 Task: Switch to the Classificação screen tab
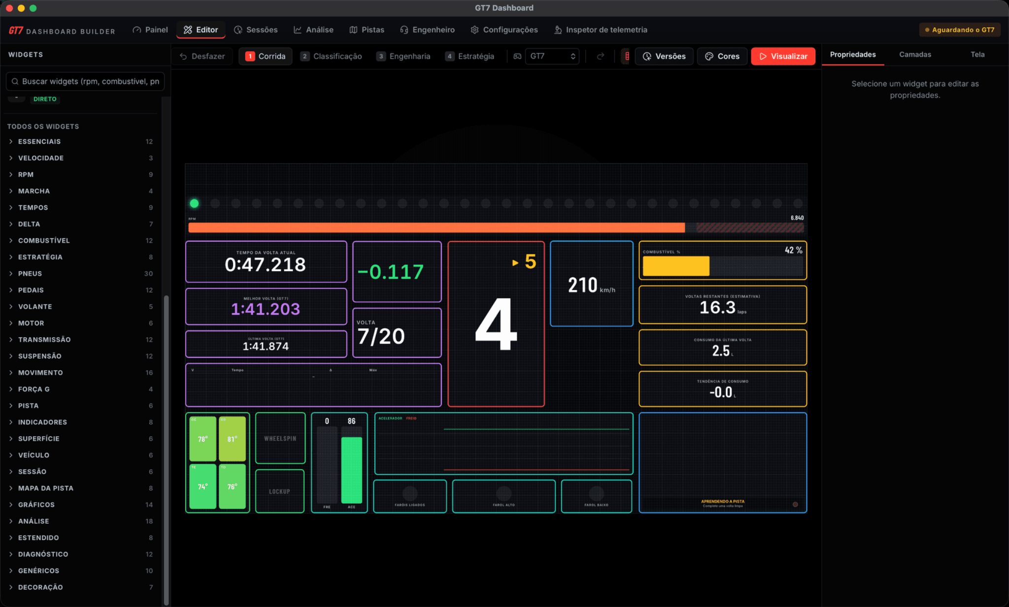tap(331, 57)
